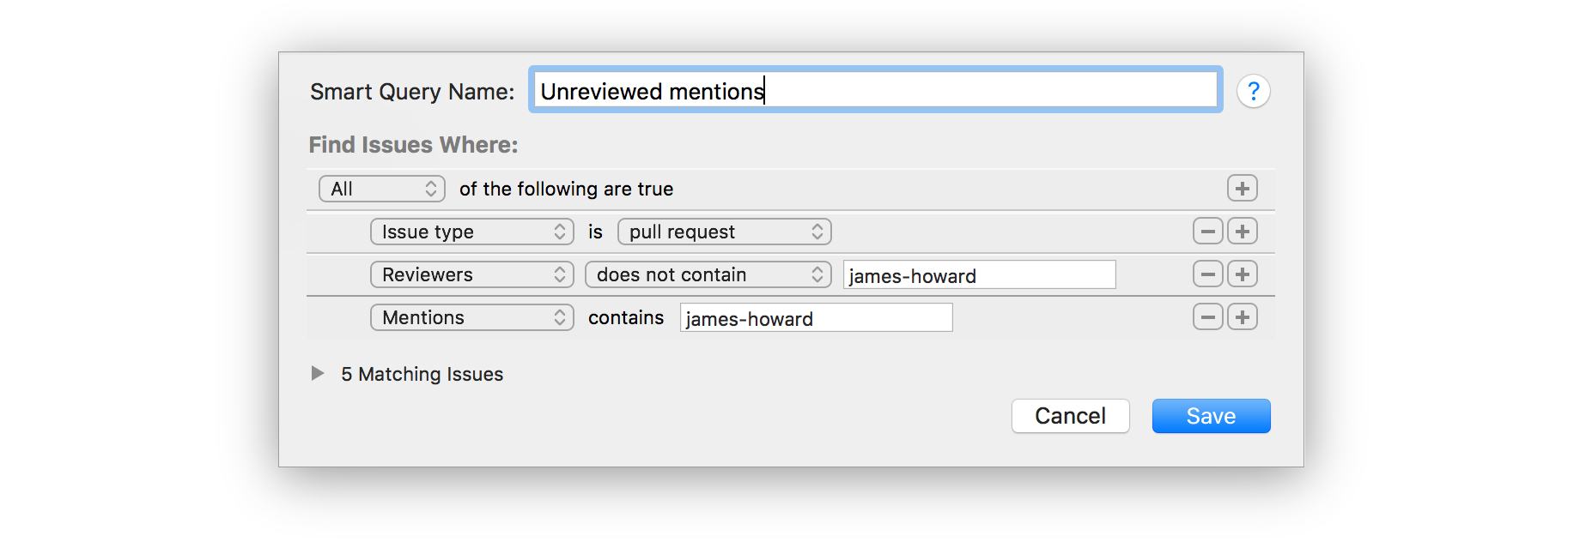This screenshot has width=1580, height=542.
Task: Open the All conditions dropdown
Action: coord(381,189)
